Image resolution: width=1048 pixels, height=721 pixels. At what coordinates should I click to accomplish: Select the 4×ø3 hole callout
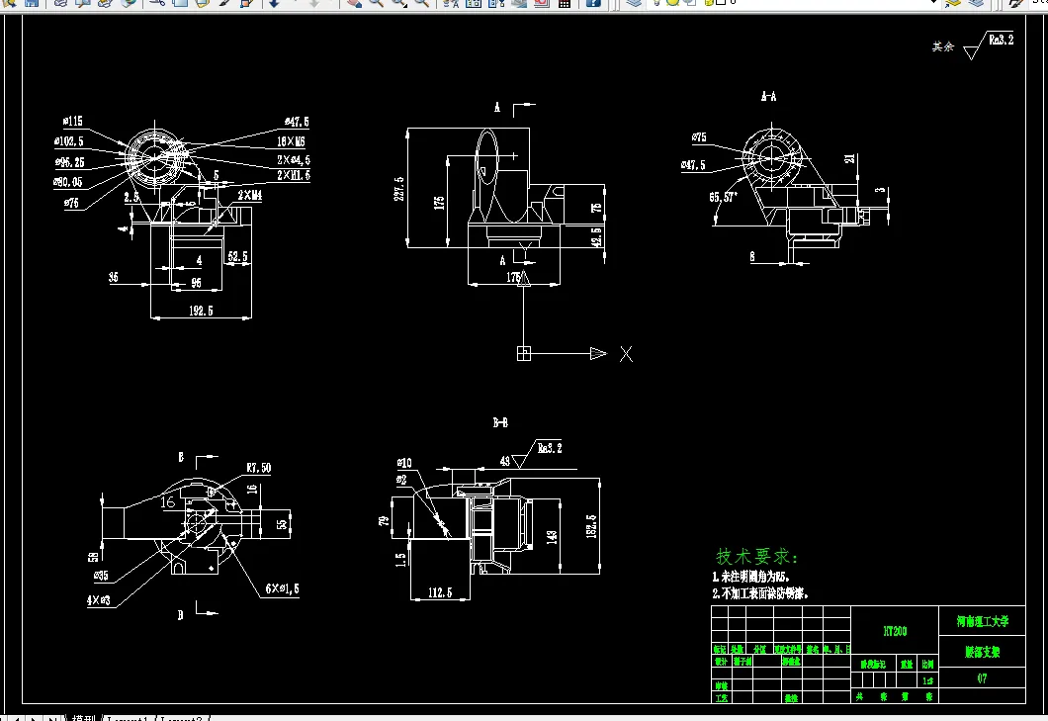98,600
